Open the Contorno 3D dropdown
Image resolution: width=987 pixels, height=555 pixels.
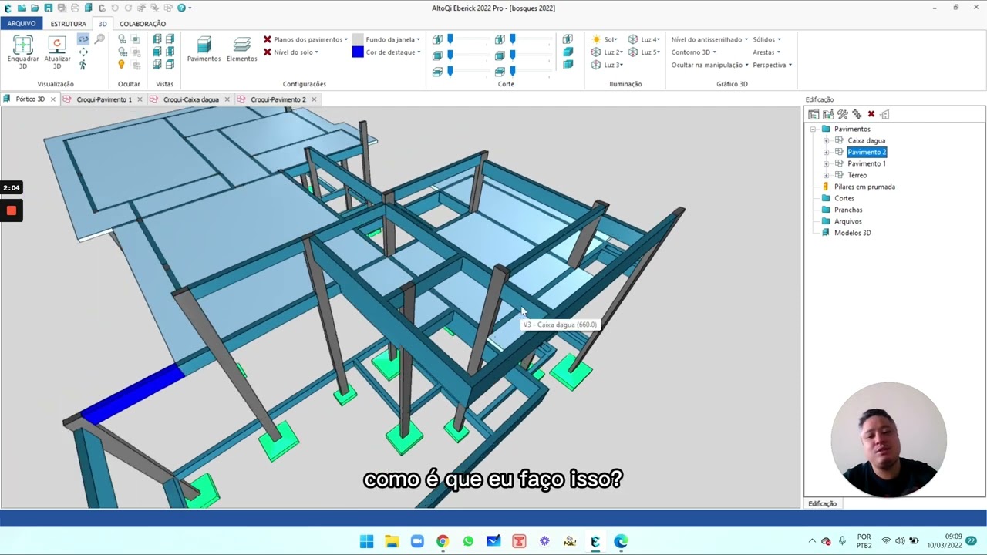(693, 52)
